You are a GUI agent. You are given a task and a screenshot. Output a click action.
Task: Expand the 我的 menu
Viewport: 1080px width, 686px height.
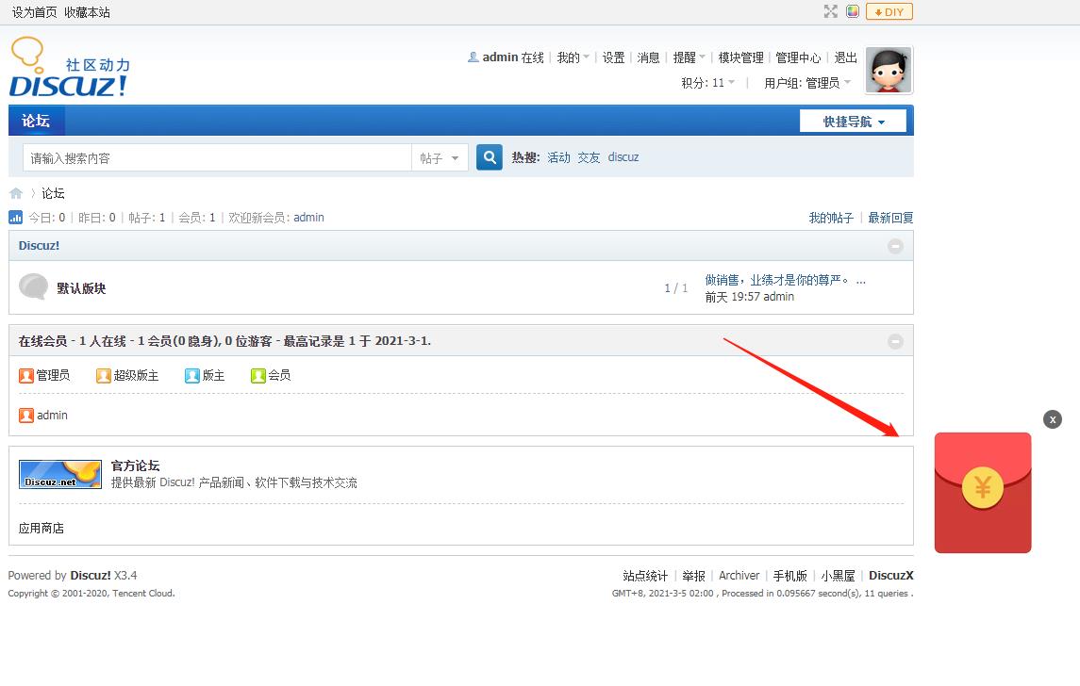(573, 57)
